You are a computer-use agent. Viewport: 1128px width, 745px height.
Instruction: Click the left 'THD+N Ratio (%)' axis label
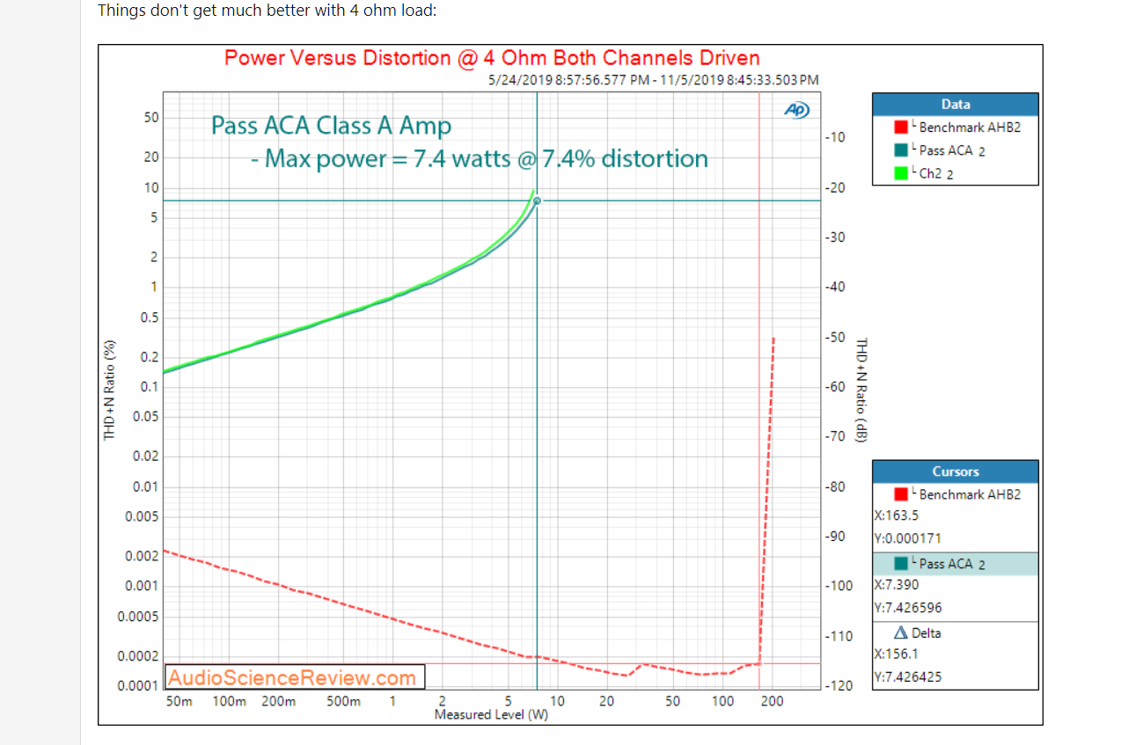[x=110, y=391]
